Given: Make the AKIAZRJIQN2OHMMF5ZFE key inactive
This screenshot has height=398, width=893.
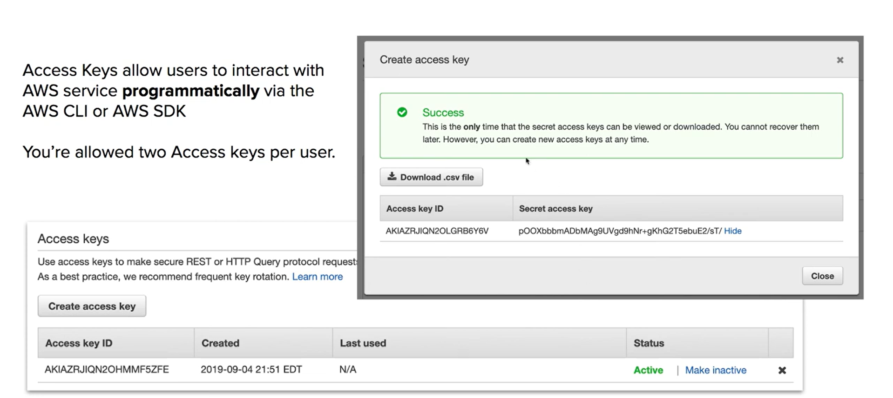Looking at the screenshot, I should 716,370.
